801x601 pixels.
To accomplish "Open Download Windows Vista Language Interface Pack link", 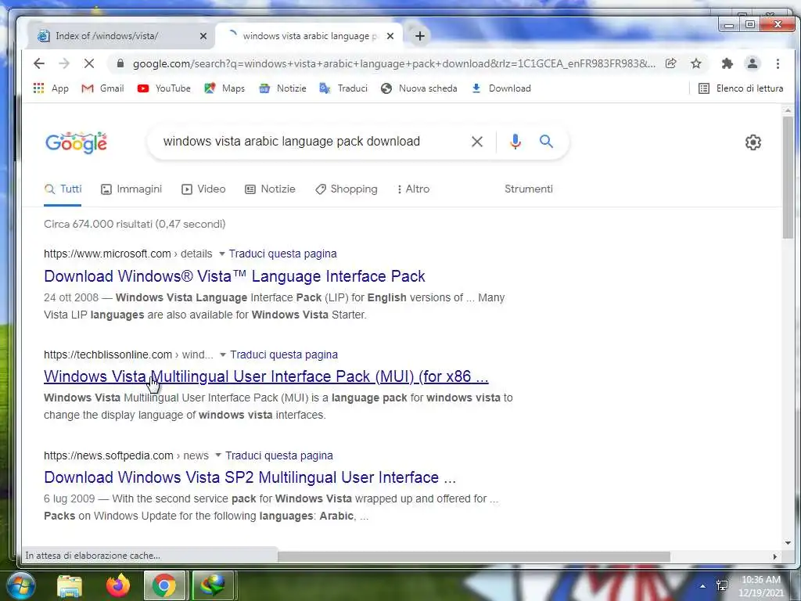I will click(235, 276).
